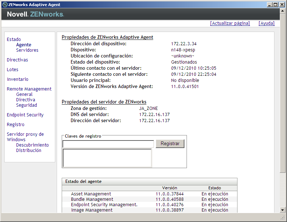287x222 pixels.
Task: Maximize the ZENworks Adaptive Agent window
Action: (x=275, y=5)
